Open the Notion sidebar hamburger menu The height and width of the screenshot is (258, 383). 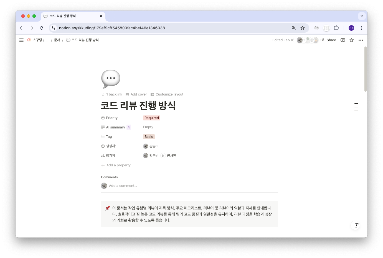(x=21, y=40)
